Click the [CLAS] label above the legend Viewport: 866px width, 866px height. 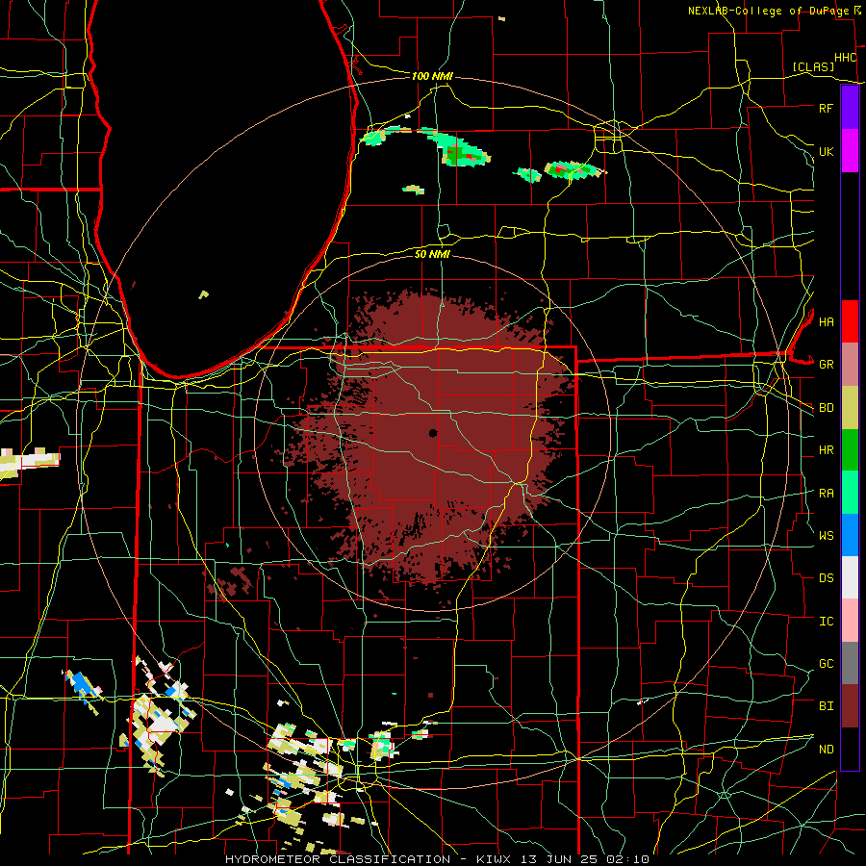813,66
